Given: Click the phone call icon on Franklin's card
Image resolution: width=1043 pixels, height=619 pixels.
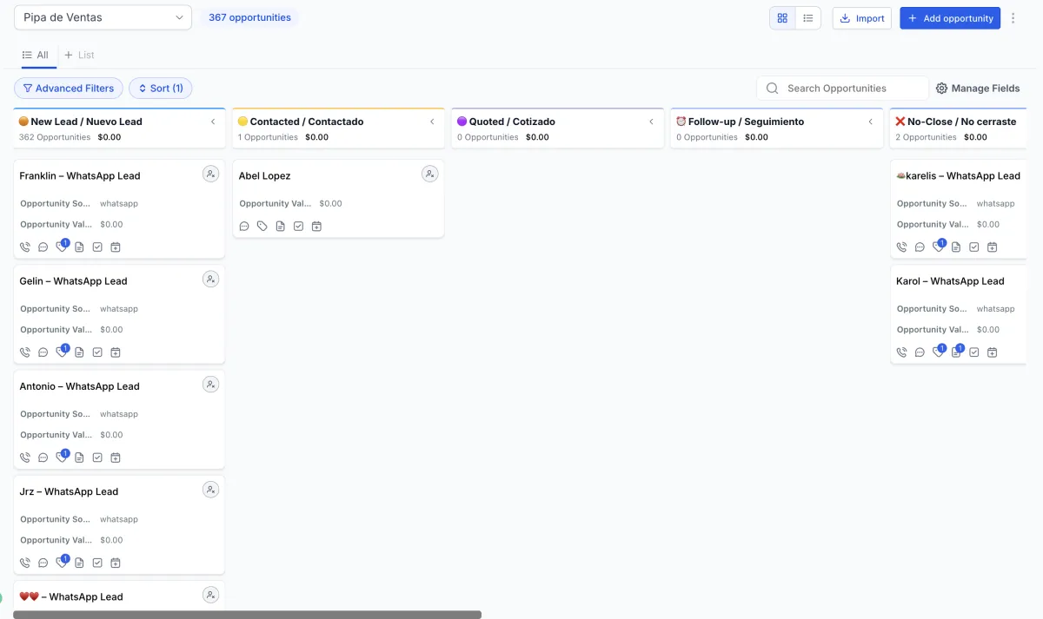Looking at the screenshot, I should coord(25,247).
